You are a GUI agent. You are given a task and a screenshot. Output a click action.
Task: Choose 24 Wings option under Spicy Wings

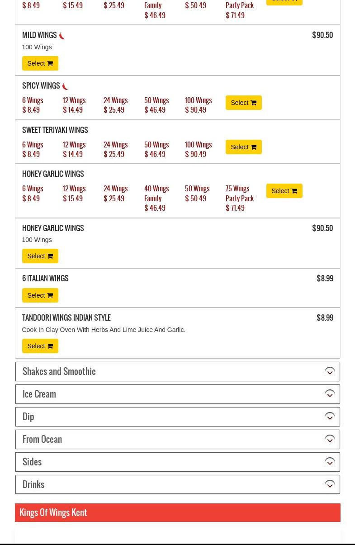tap(116, 105)
